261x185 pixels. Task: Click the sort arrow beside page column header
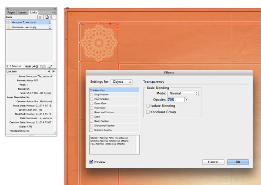pyautogui.click(x=51, y=17)
